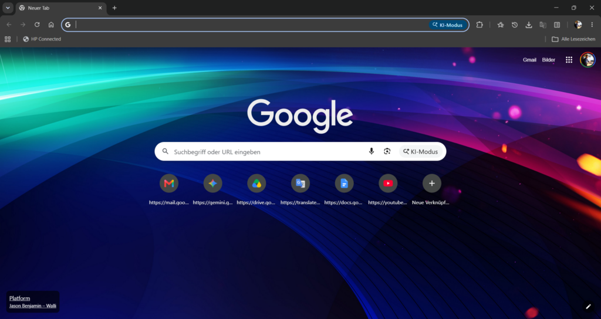Open the apps grid in bookmarks bar

click(x=8, y=39)
